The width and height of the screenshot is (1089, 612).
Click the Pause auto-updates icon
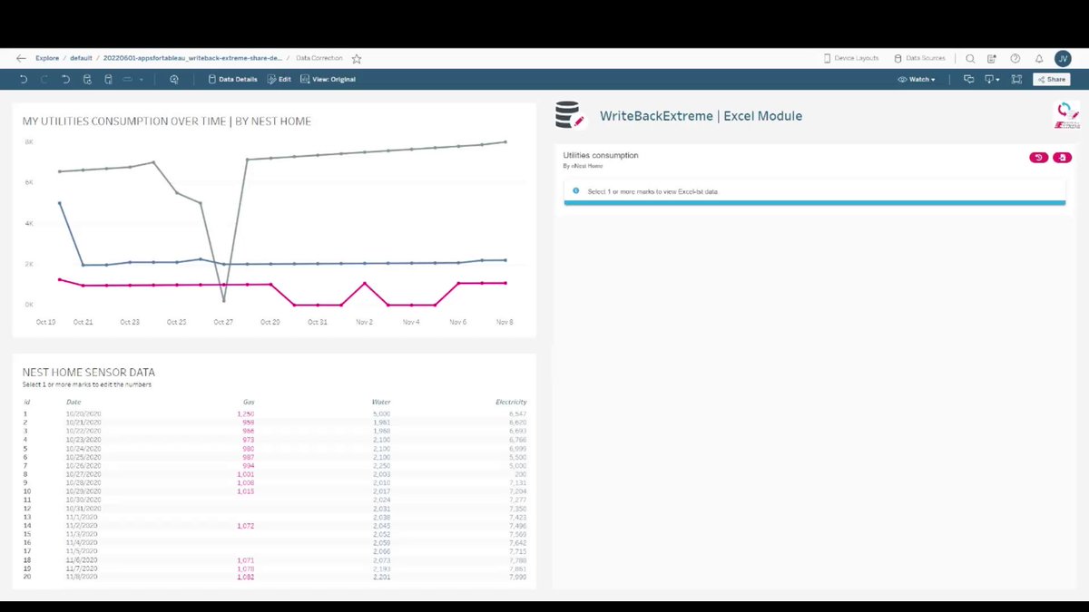pos(108,80)
